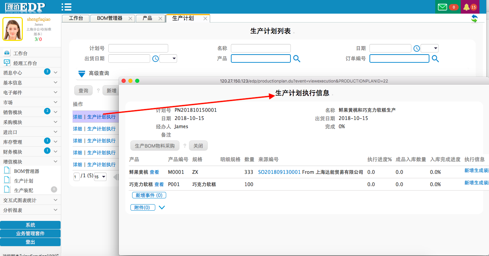
Task: Click the 业务管理套件 button
Action: 30,234
